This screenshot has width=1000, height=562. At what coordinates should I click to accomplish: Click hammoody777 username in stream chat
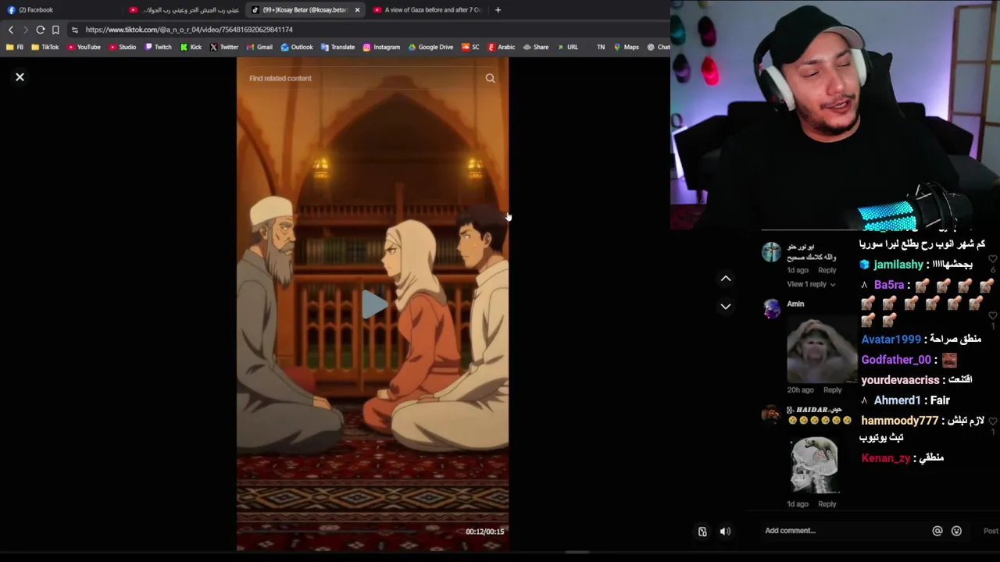900,421
